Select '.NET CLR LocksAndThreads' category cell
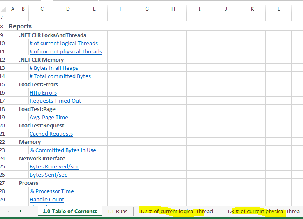Image resolution: width=303 pixels, height=219 pixels. click(52, 35)
